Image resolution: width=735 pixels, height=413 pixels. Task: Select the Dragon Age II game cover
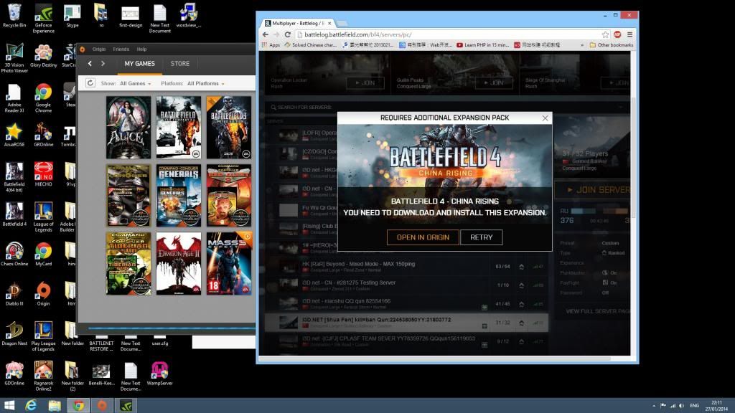179,264
